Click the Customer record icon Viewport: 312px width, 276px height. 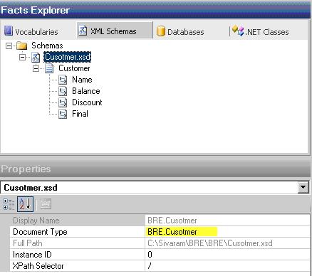(49, 68)
